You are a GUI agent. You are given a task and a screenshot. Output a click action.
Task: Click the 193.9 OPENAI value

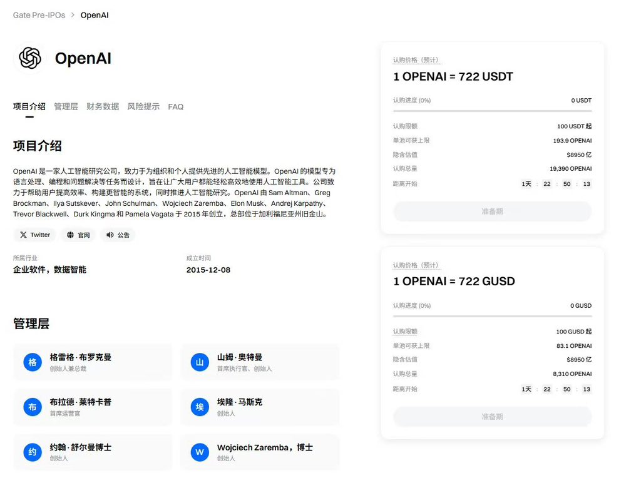pyautogui.click(x=572, y=141)
